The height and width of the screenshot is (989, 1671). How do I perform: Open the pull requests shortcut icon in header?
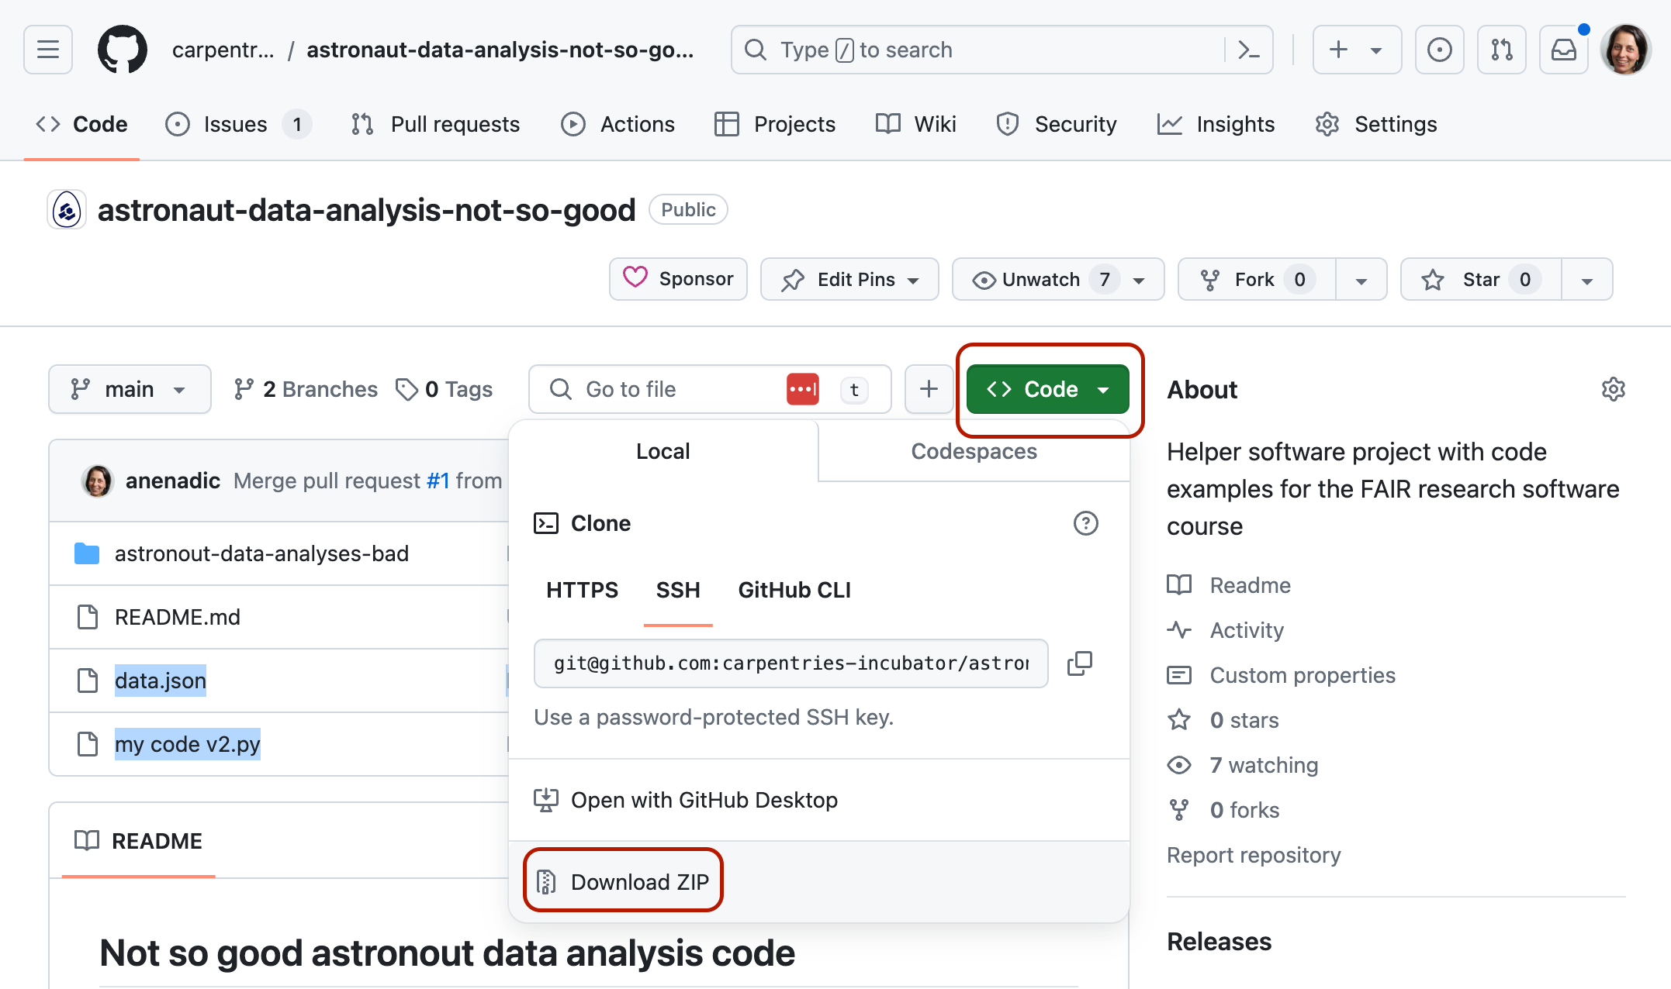tap(1501, 50)
